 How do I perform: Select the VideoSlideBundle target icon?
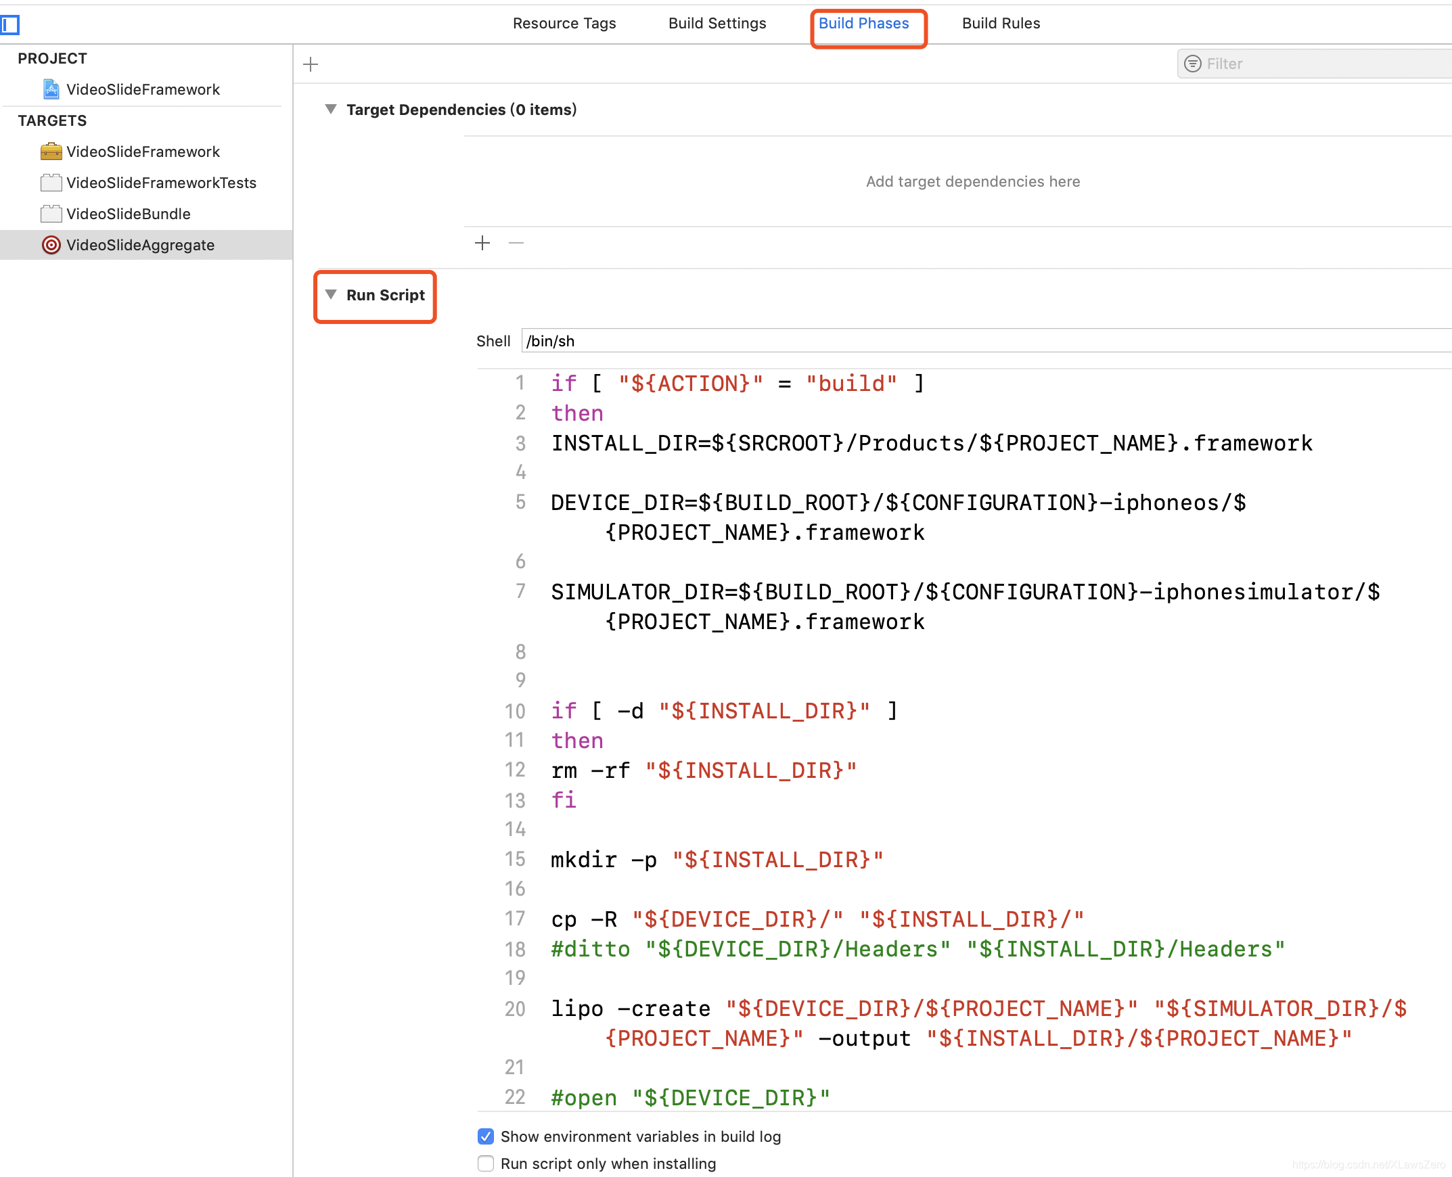(x=51, y=214)
